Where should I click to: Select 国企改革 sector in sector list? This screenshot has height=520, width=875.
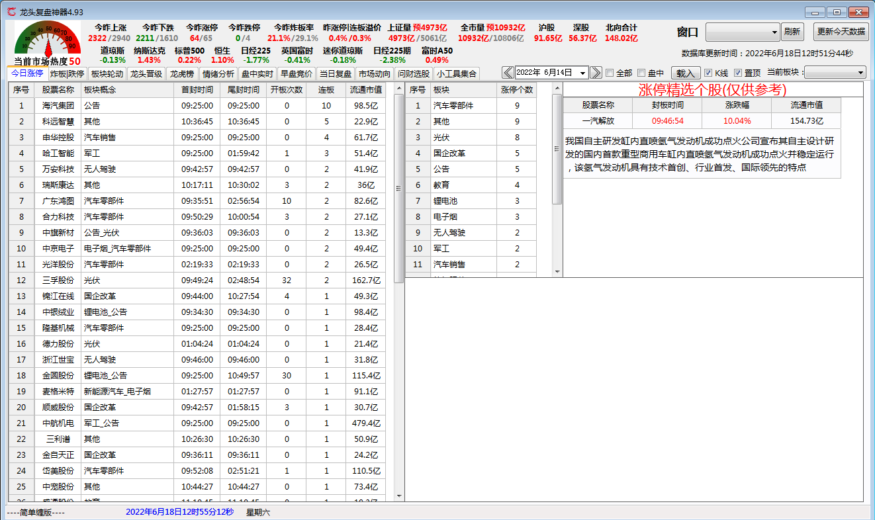(471, 153)
